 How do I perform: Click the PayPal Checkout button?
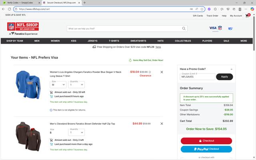[206, 149]
